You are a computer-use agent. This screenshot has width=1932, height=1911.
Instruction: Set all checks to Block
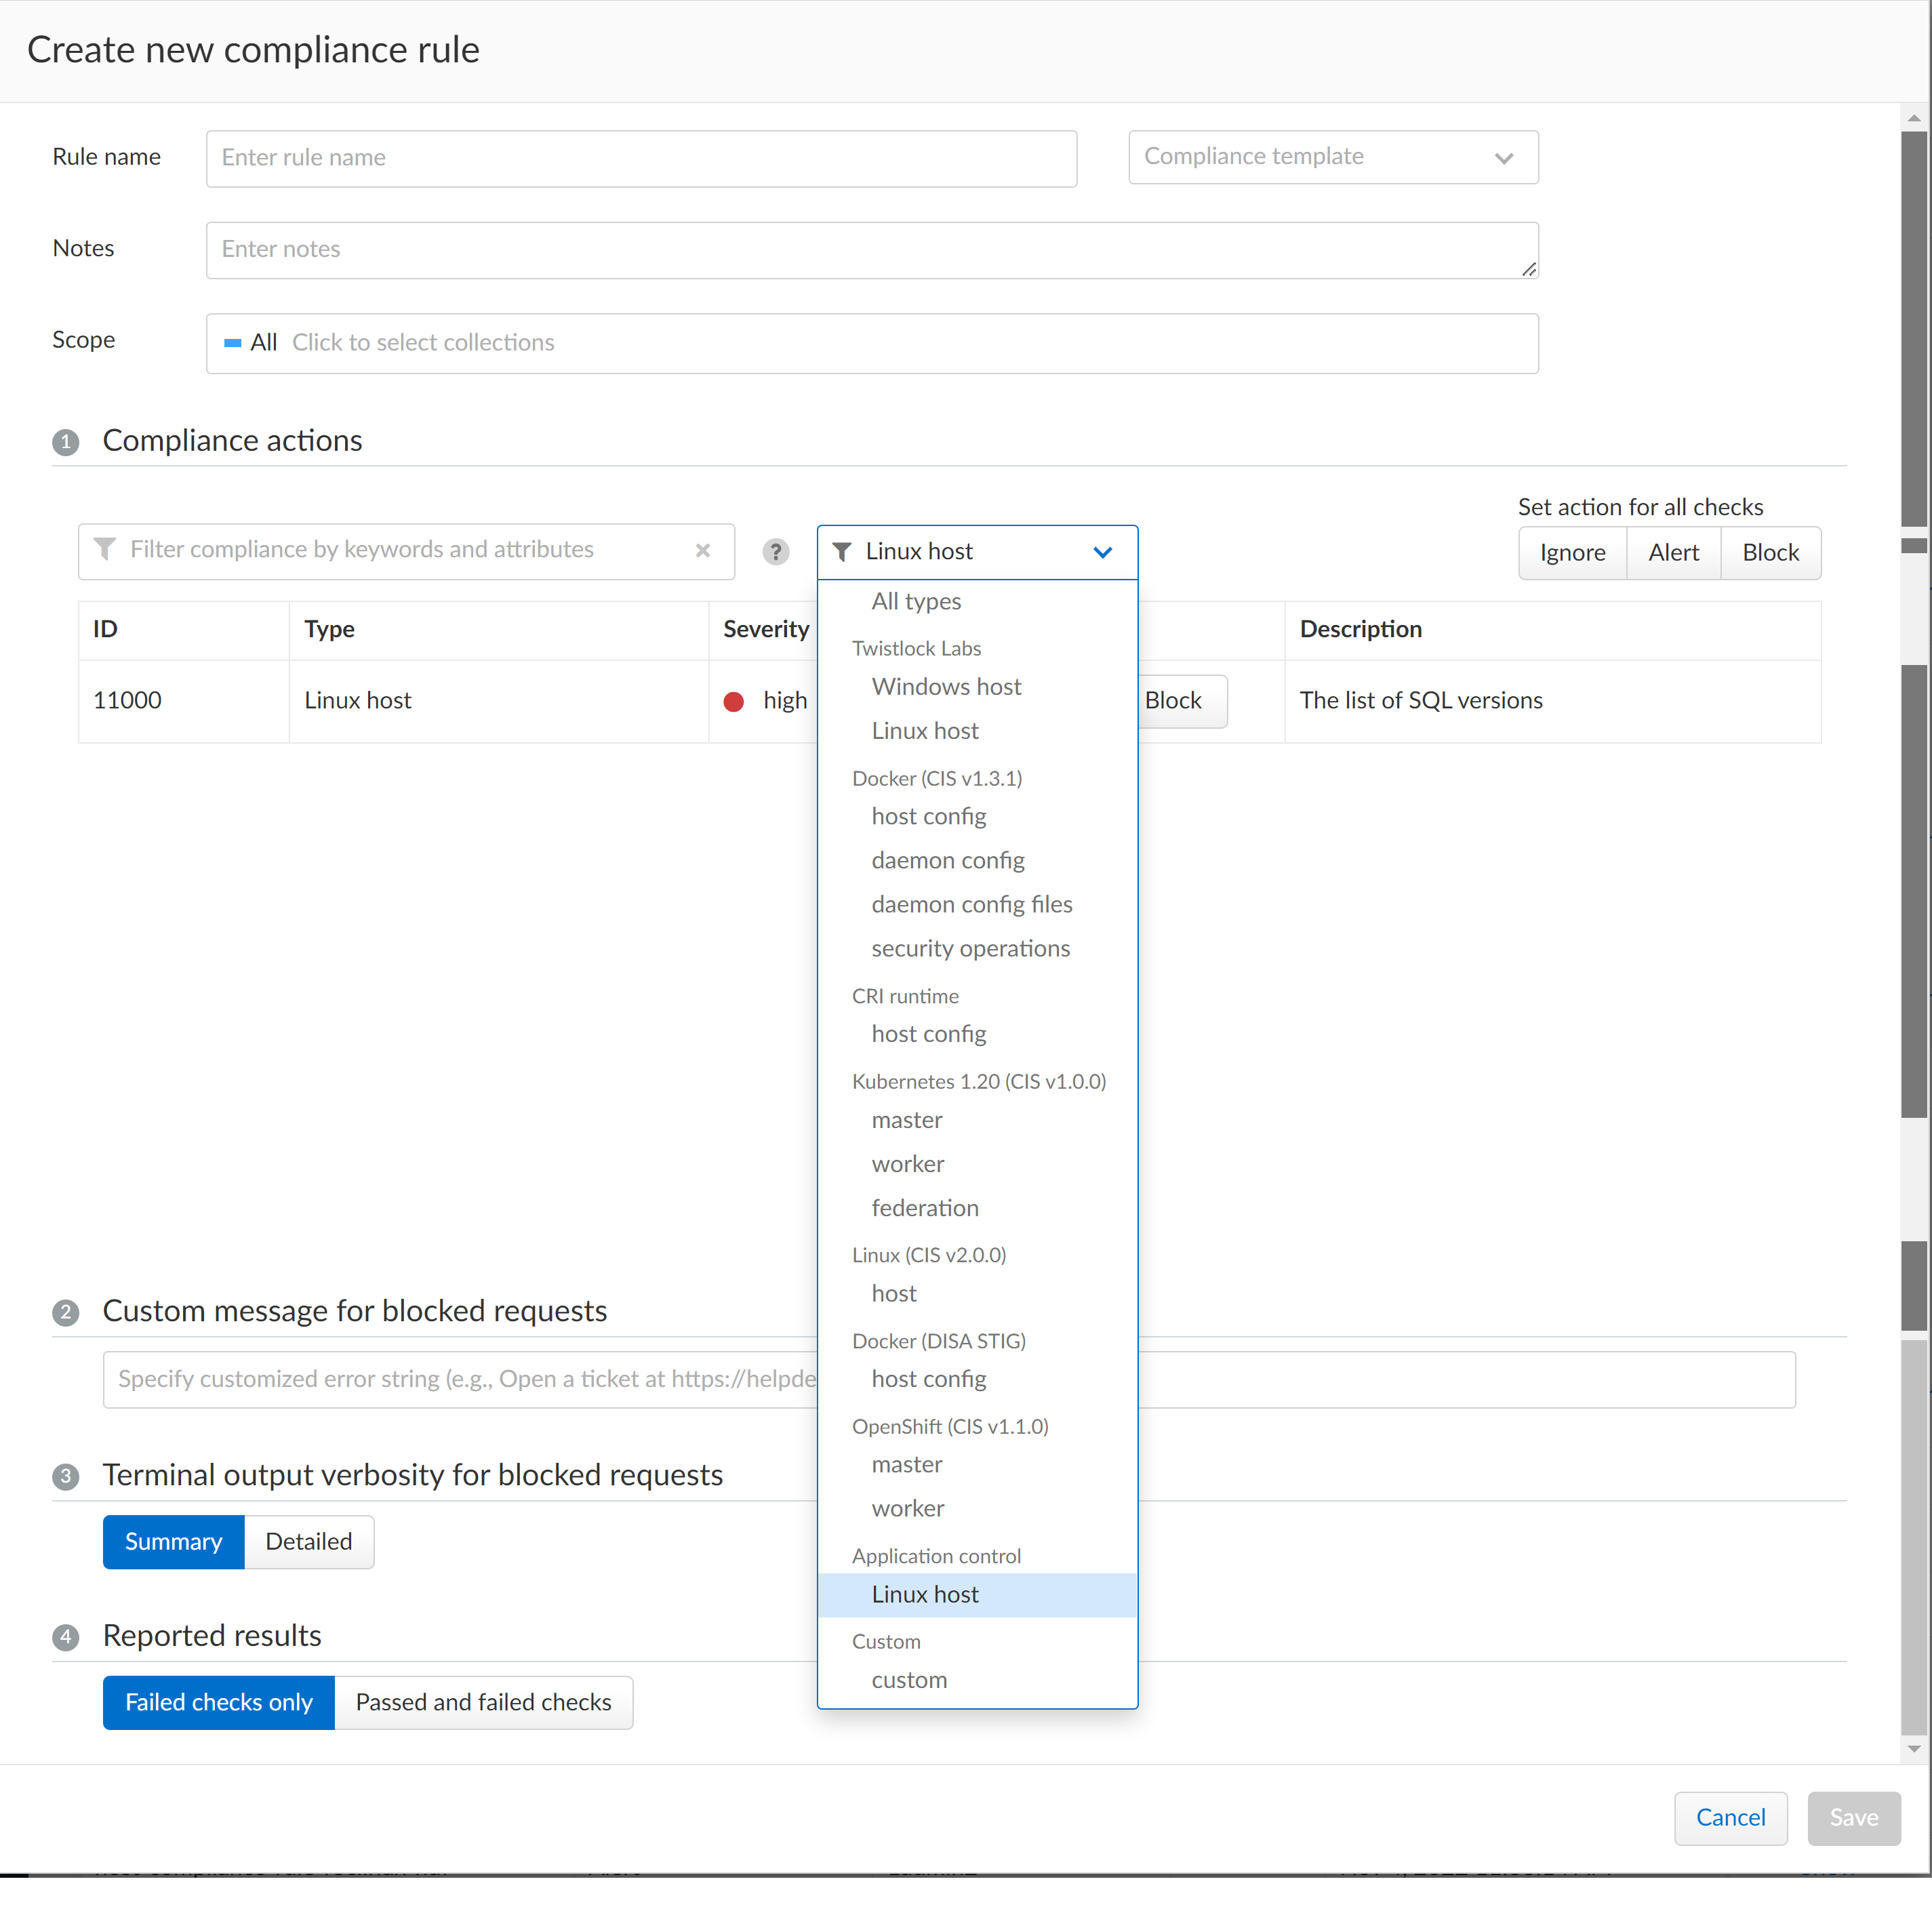click(x=1769, y=552)
